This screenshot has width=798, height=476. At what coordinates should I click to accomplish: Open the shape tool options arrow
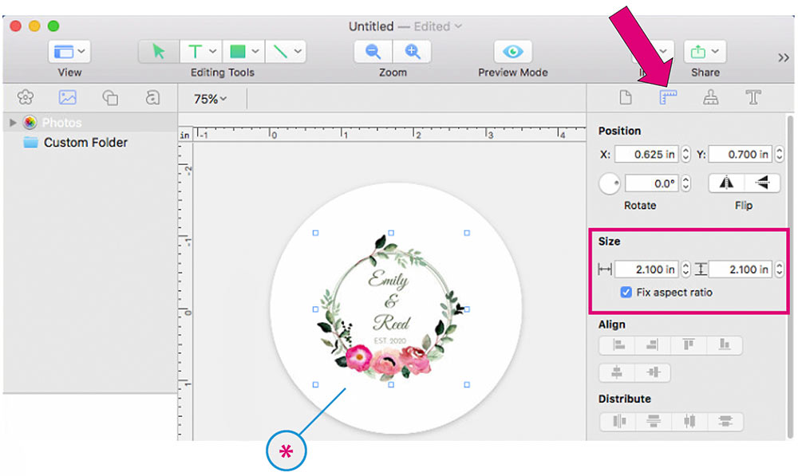255,51
